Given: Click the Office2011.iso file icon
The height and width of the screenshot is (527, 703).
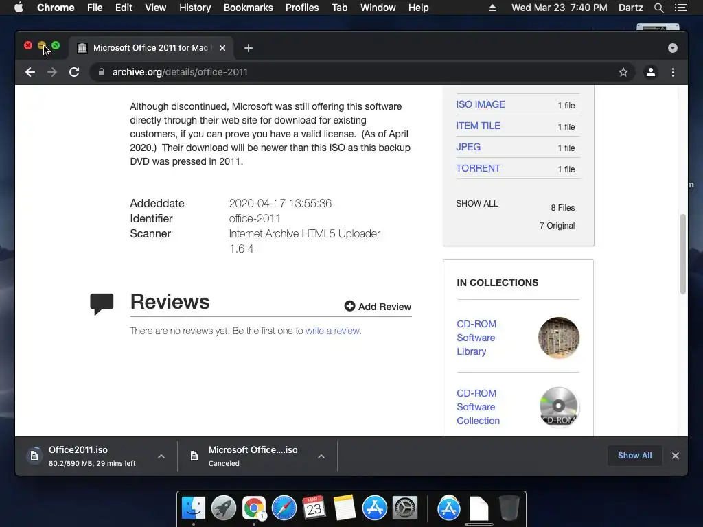Looking at the screenshot, I should pos(34,456).
